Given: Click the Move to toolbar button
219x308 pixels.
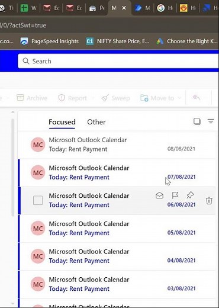Looking at the screenshot, I should coord(157,98).
